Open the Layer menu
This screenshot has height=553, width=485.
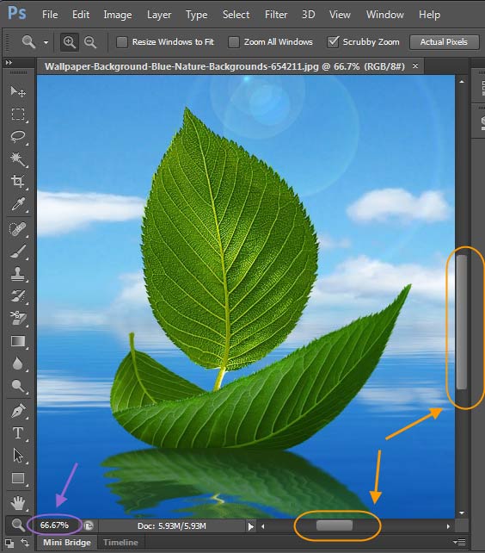(x=159, y=15)
